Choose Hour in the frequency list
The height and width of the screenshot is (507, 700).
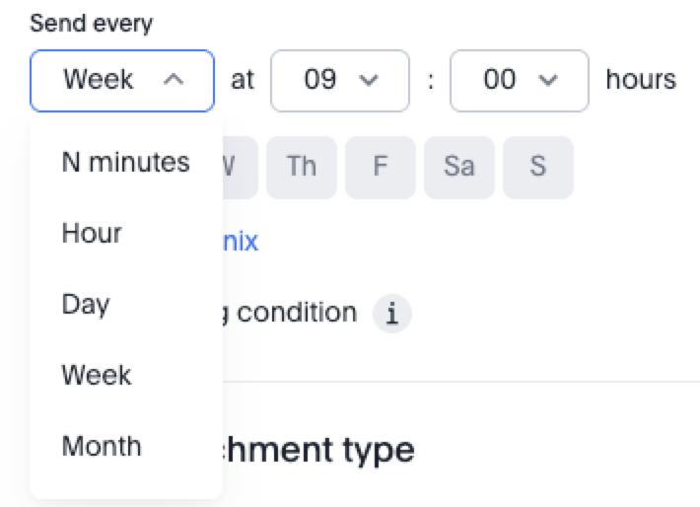[92, 234]
